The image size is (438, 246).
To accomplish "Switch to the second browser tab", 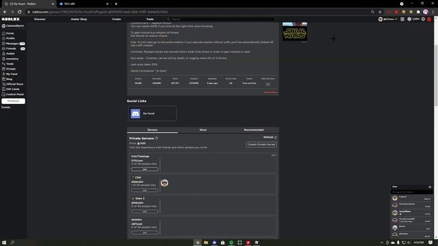I will 83,4.
